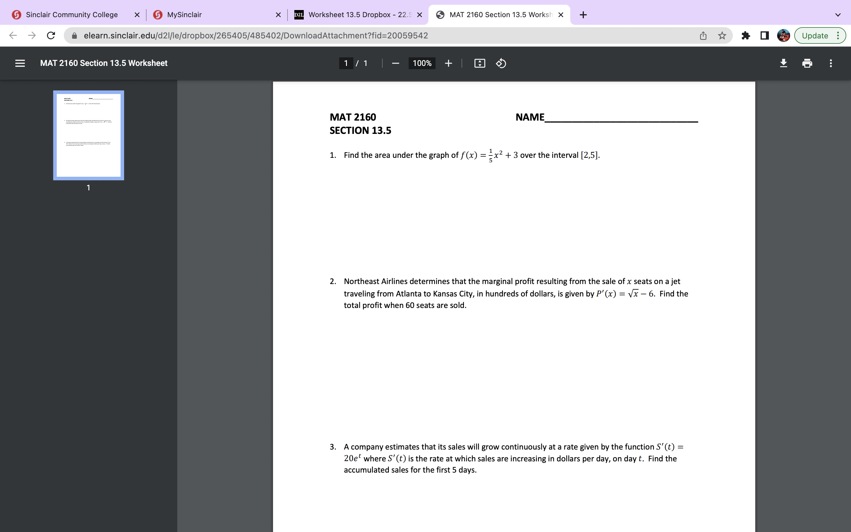The image size is (851, 532).
Task: Zoom in using the plus icon
Action: [x=448, y=63]
